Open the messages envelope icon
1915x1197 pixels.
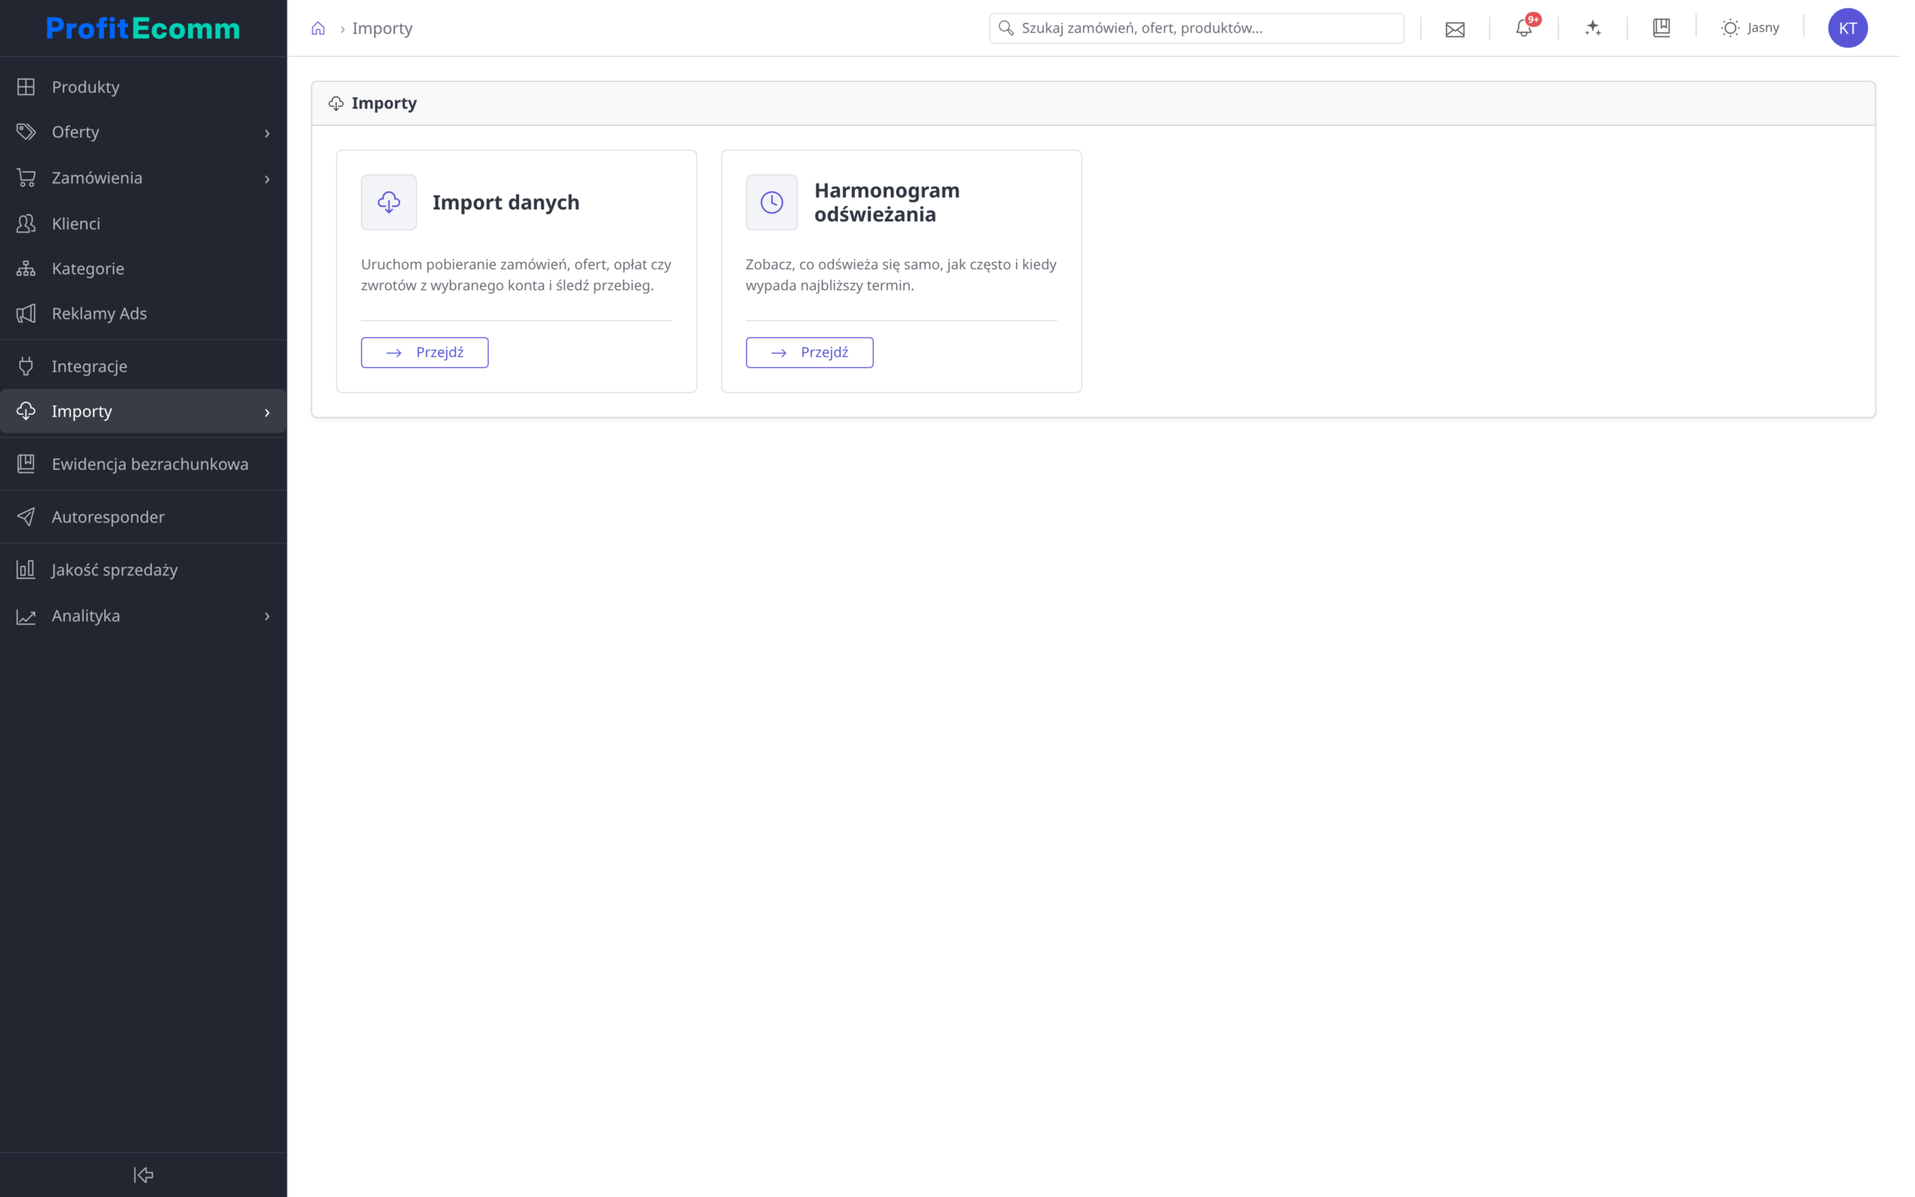pos(1455,29)
